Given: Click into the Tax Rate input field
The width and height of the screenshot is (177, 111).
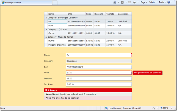Looking at the screenshot, I should [x=99, y=84].
